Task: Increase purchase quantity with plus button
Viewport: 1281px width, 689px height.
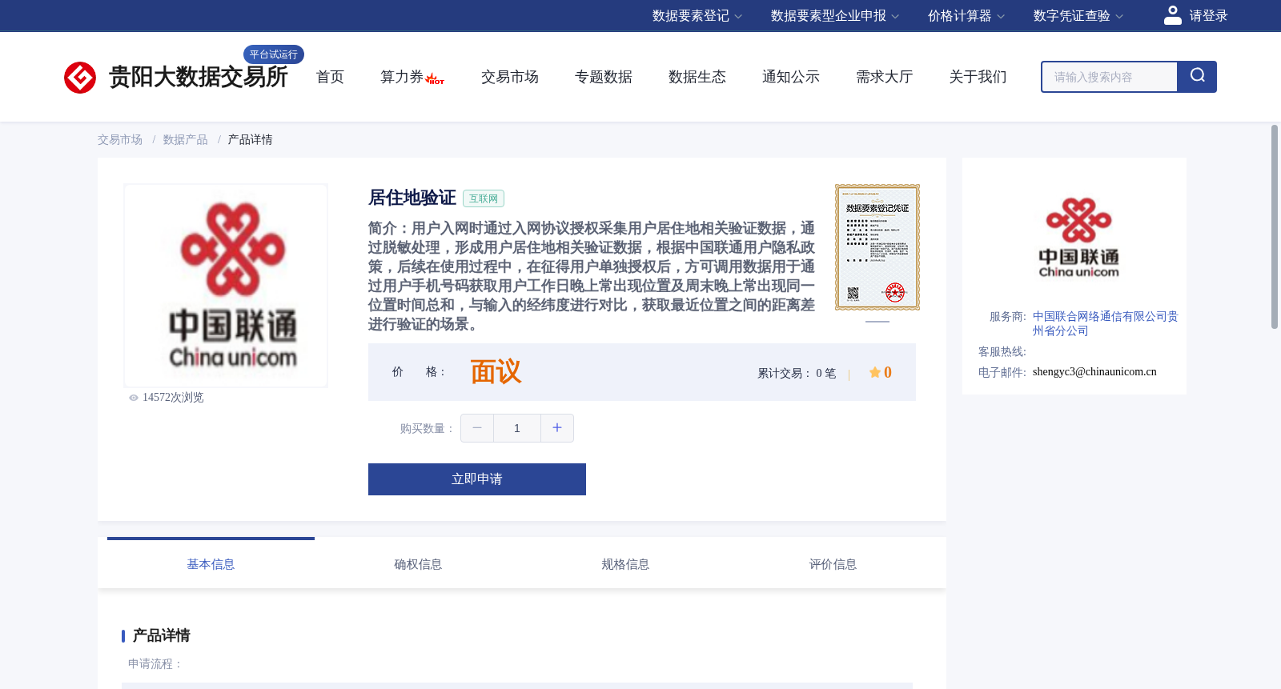Action: [557, 428]
